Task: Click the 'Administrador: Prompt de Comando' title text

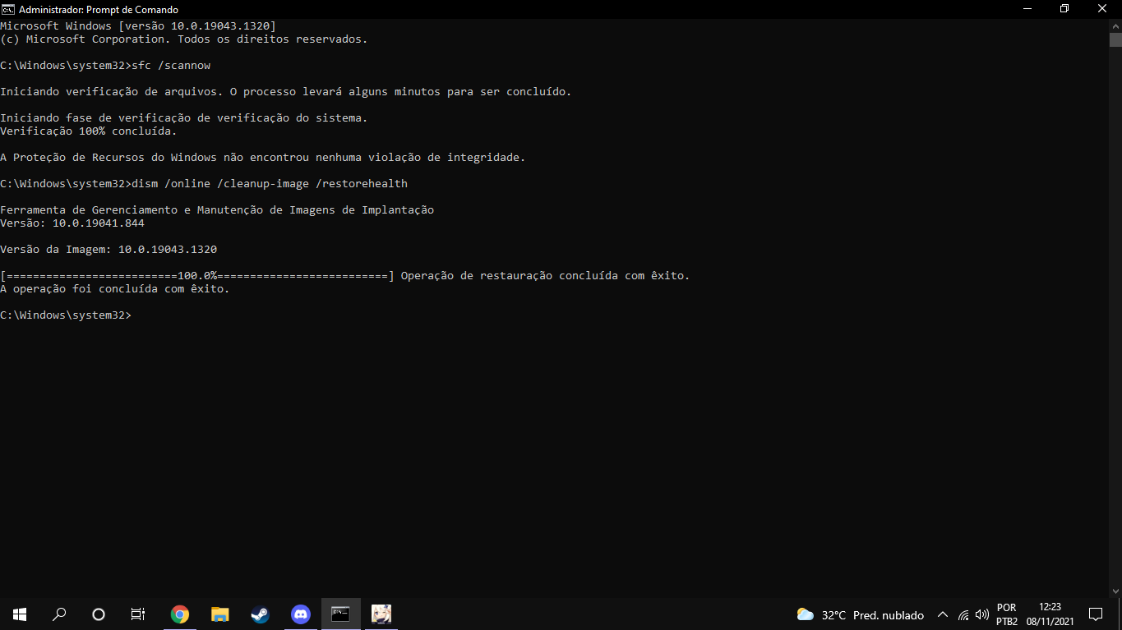Action: click(99, 9)
